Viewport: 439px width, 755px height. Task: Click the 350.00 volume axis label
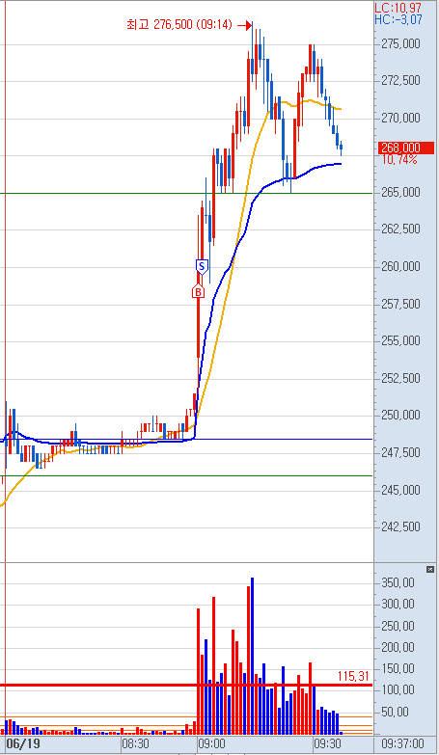pos(398,583)
